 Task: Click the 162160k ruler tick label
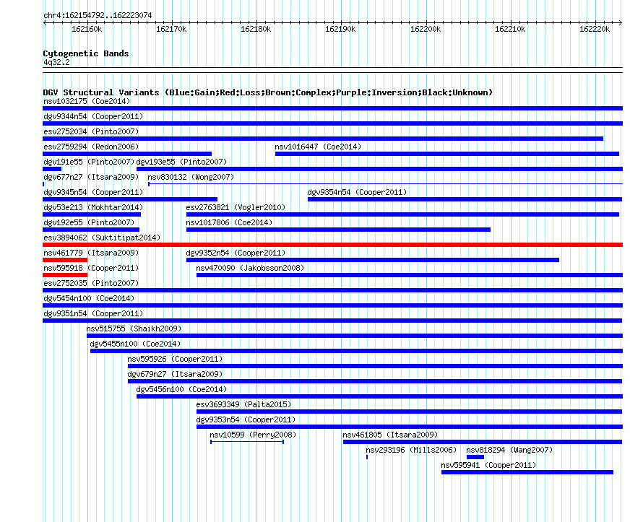tap(87, 29)
